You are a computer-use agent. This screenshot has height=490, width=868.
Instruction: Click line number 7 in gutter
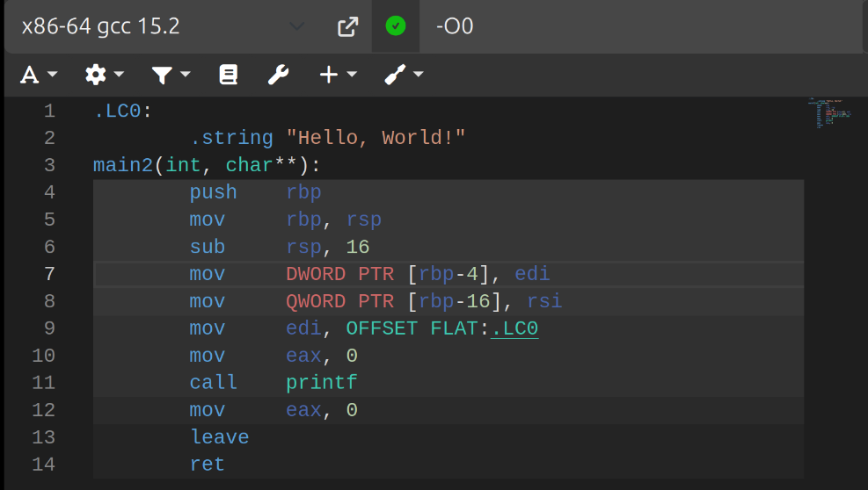pyautogui.click(x=49, y=274)
